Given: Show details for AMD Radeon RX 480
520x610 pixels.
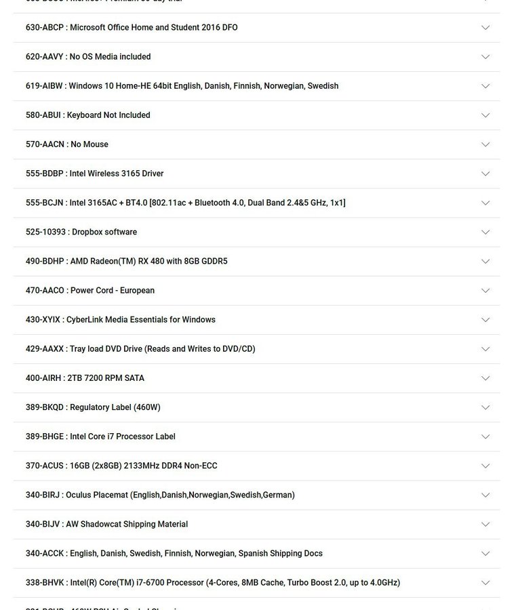Looking at the screenshot, I should point(485,261).
